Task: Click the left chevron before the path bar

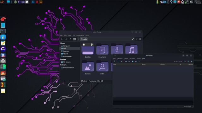Action: click(x=78, y=39)
